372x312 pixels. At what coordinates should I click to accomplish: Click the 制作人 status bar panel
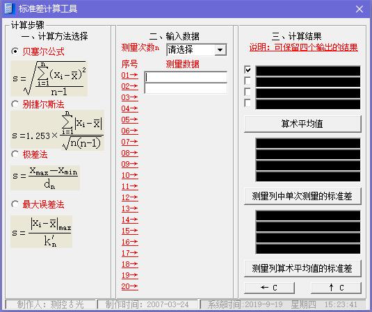[x=50, y=304]
